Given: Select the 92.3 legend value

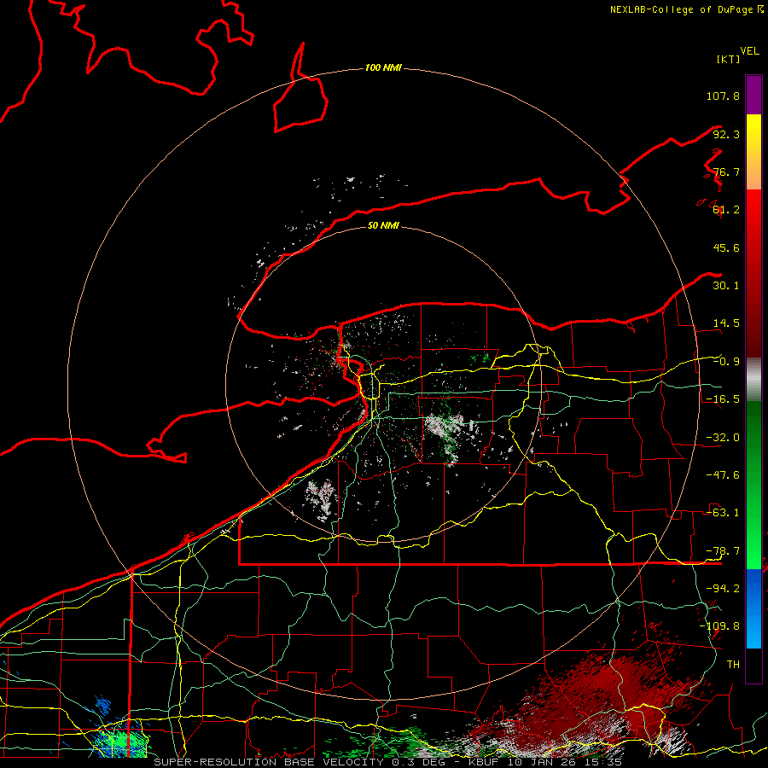Looking at the screenshot, I should [x=726, y=134].
